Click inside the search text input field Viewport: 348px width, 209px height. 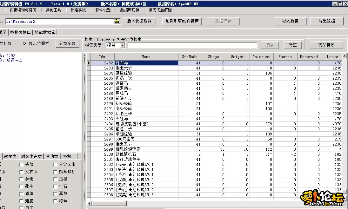192,45
